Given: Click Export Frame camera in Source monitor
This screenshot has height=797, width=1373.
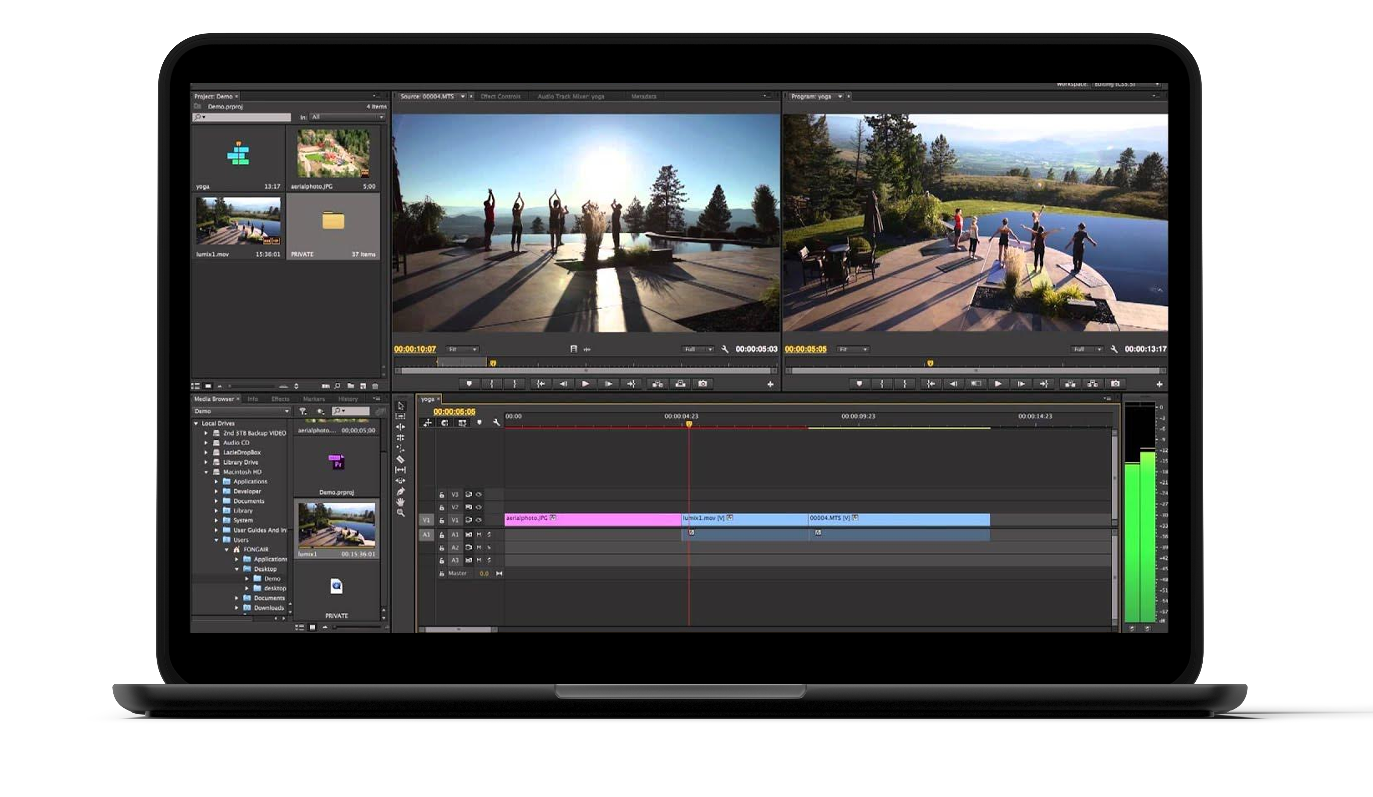Looking at the screenshot, I should pos(703,384).
